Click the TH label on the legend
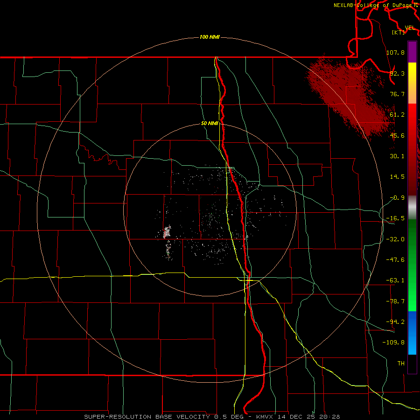 (401, 364)
